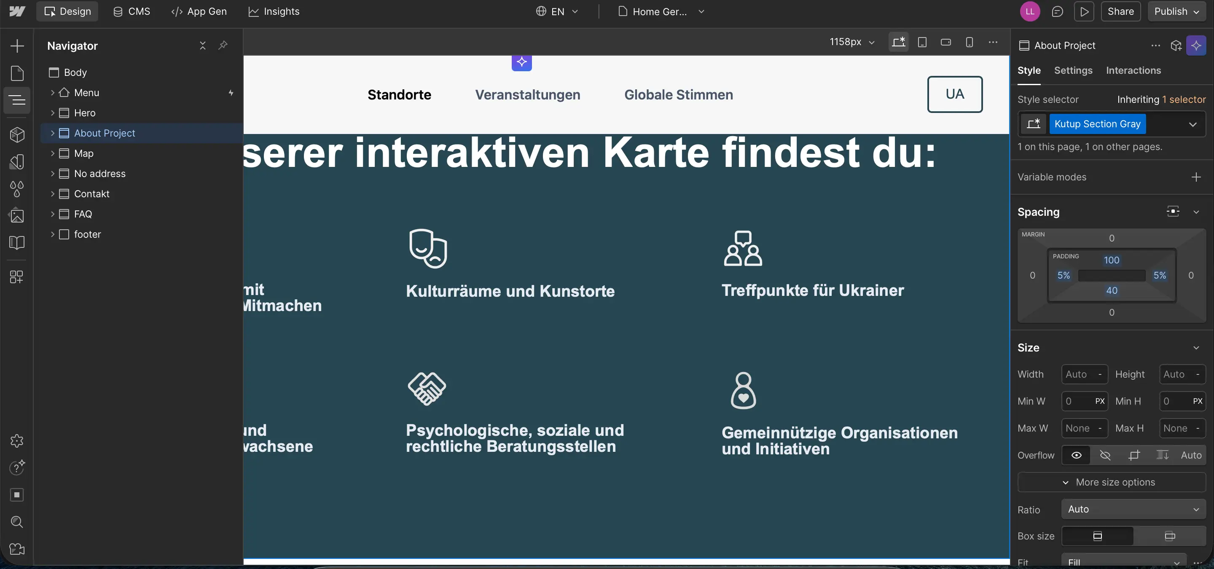Expand the FAQ tree item
Image resolution: width=1214 pixels, height=569 pixels.
[x=53, y=214]
